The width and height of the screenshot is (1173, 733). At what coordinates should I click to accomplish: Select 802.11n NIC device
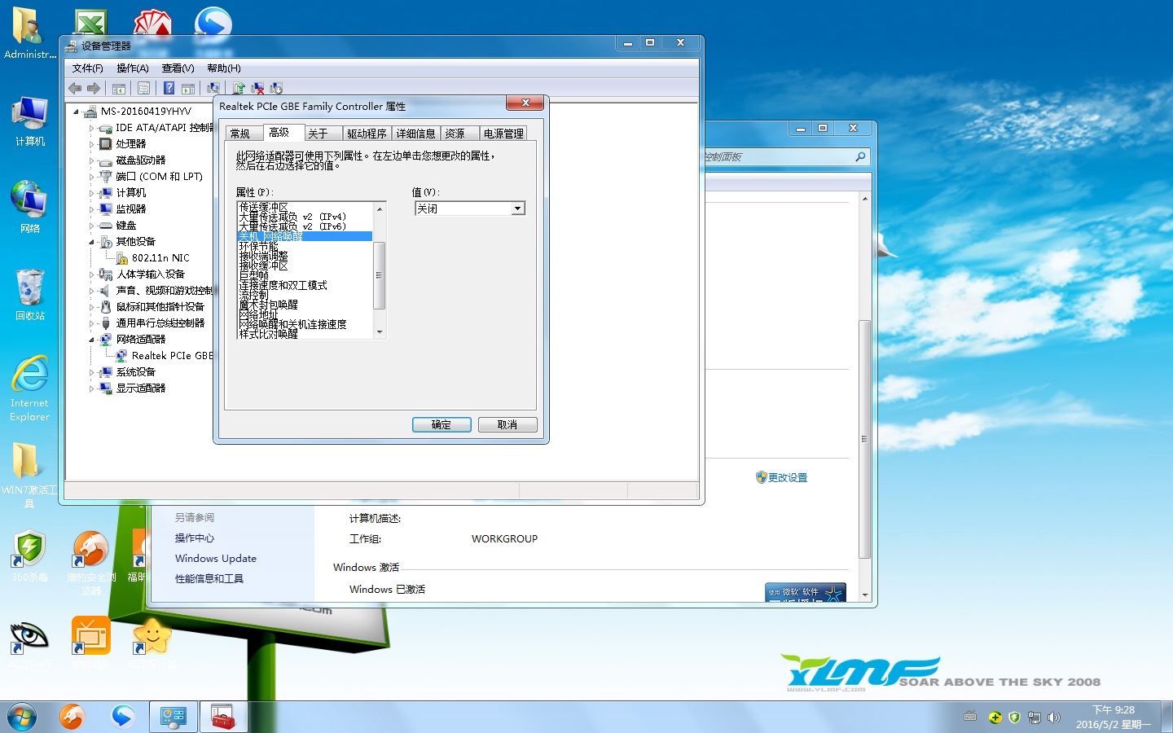[x=152, y=258]
